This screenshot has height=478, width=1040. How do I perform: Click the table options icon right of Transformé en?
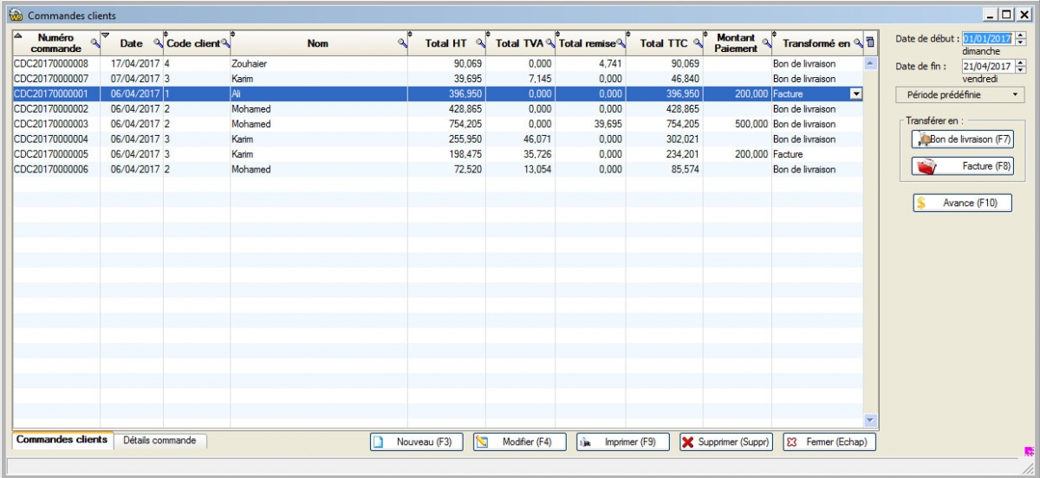pyautogui.click(x=870, y=43)
